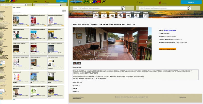
Task: Open the second footer link under Términos
Action: [x=77, y=98]
